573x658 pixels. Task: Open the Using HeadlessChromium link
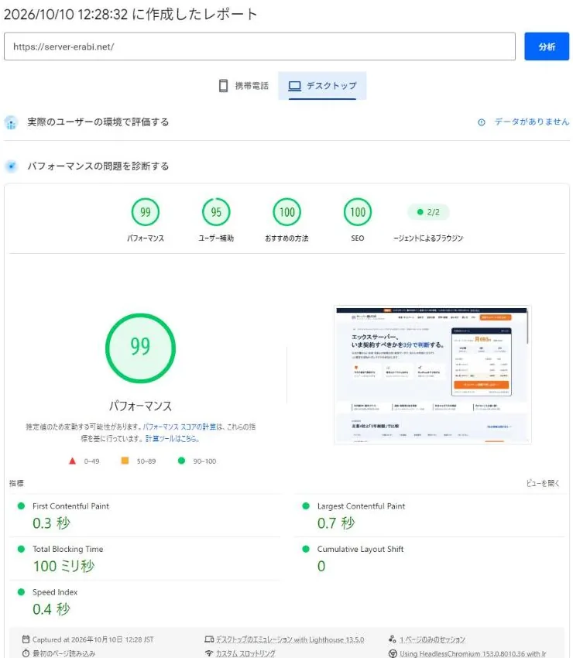pos(473,653)
